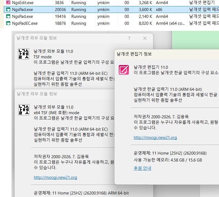The image size is (219, 197).
Task: Click ymkim user of NgsEdit.exe row
Action: point(103,2)
